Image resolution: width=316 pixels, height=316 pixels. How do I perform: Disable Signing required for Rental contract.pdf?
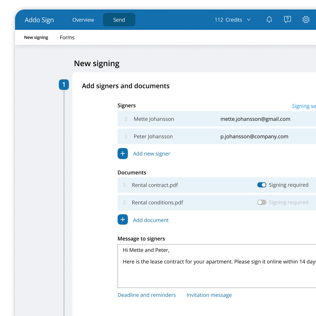tap(262, 185)
